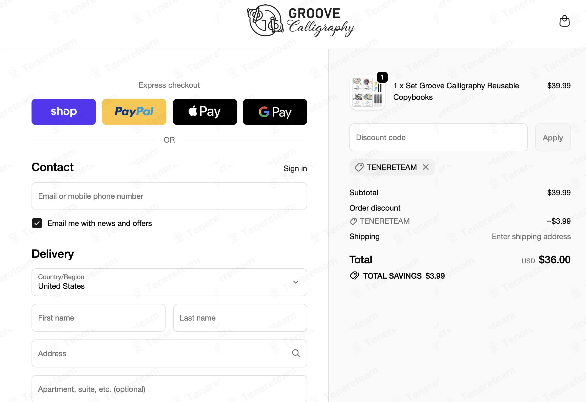The height and width of the screenshot is (402, 586).
Task: Check out using Google Pay
Action: tap(275, 112)
